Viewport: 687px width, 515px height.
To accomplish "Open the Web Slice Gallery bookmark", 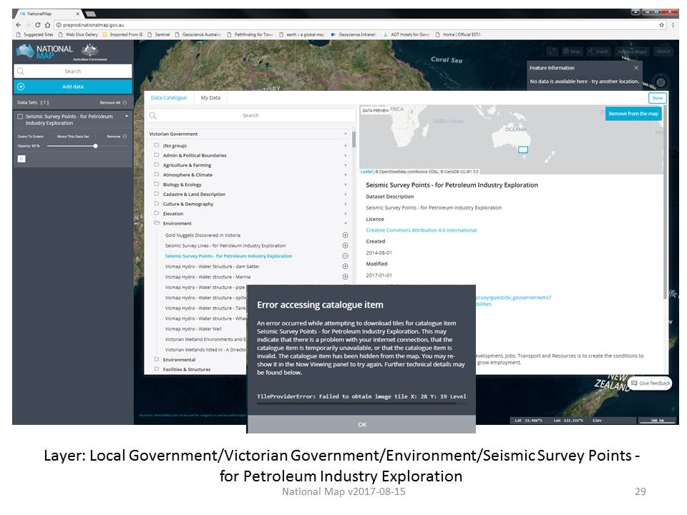I will (78, 34).
